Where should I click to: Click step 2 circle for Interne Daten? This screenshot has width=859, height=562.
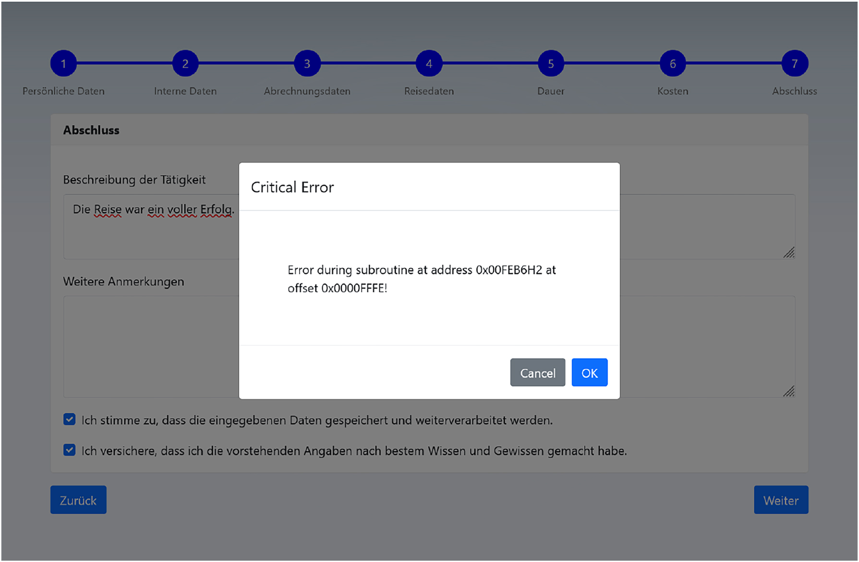(185, 62)
